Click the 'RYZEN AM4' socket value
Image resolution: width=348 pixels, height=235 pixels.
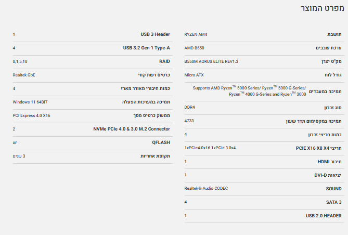196,34
